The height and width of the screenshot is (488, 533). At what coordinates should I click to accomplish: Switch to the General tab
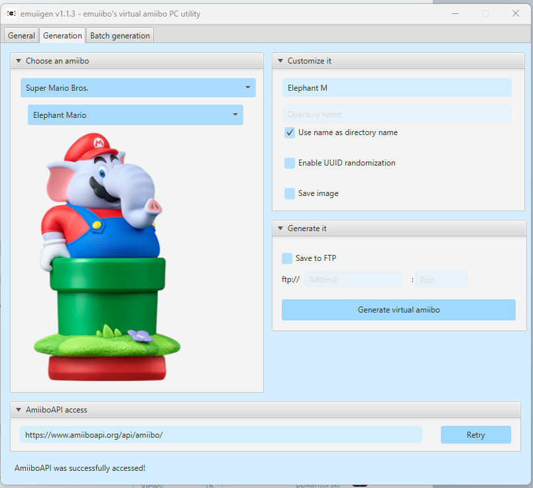pos(21,35)
